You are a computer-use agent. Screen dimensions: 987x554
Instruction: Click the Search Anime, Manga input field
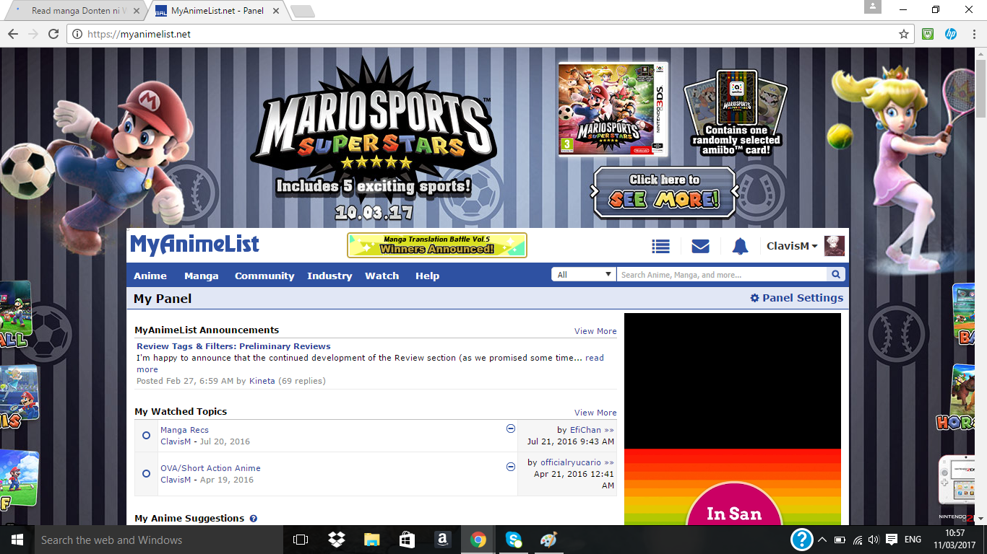tap(721, 275)
